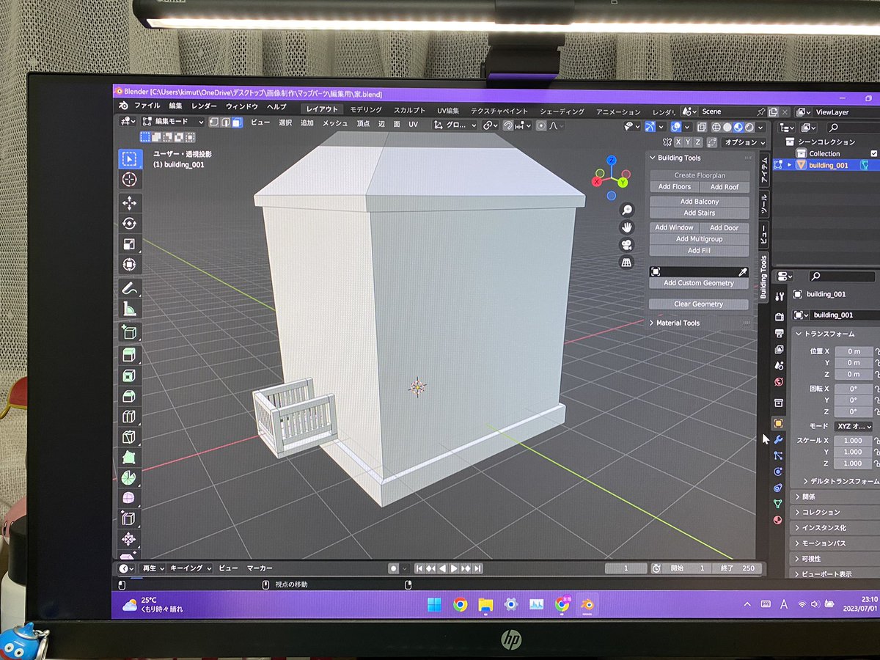Enable face select mode
880x660 pixels.
236,122
